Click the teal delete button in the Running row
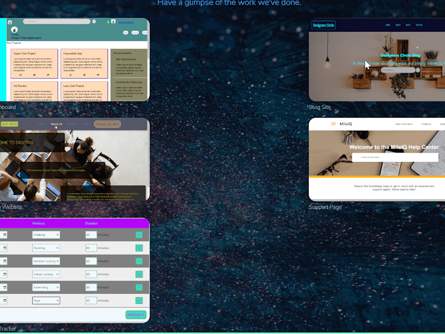 (139, 248)
